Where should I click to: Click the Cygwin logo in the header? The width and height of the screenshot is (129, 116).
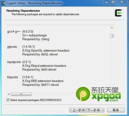point(118,13)
